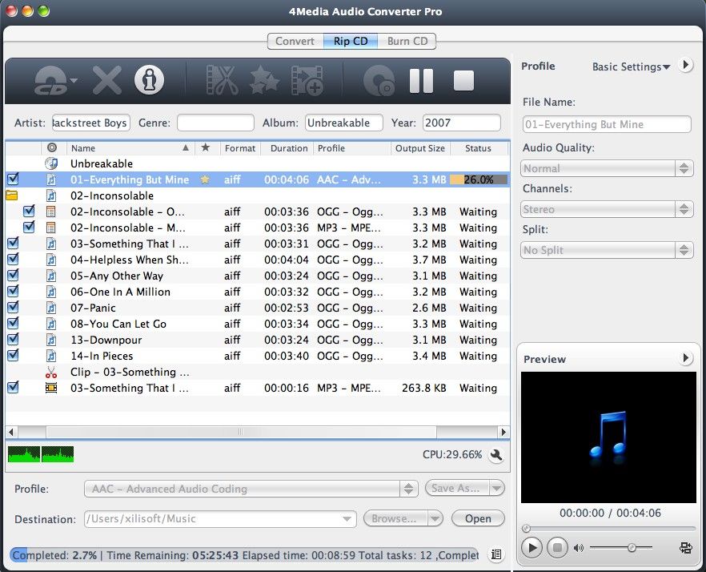Collapse the 02-Inconsolable folder group
The width and height of the screenshot is (706, 572).
[12, 195]
